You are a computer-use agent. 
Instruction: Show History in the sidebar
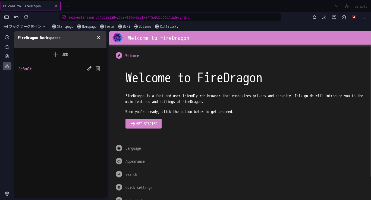(x=7, y=37)
